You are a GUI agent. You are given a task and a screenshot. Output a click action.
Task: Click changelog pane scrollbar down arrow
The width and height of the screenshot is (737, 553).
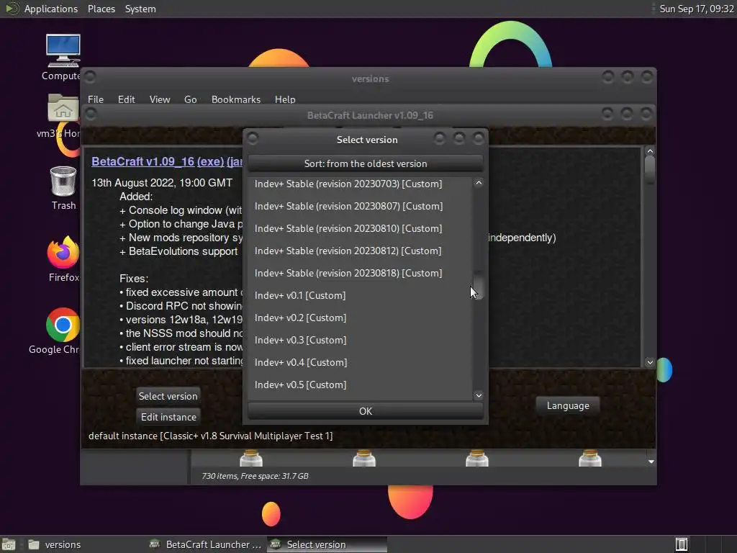[x=650, y=362]
